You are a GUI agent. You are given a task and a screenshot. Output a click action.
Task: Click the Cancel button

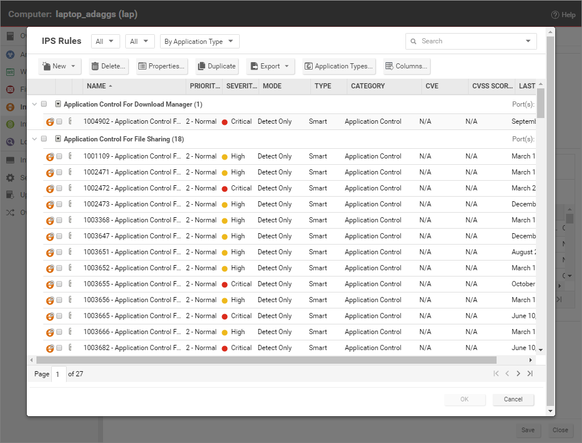pos(513,399)
